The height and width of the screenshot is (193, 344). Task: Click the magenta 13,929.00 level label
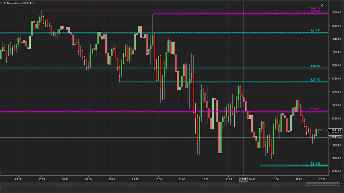(x=315, y=12)
